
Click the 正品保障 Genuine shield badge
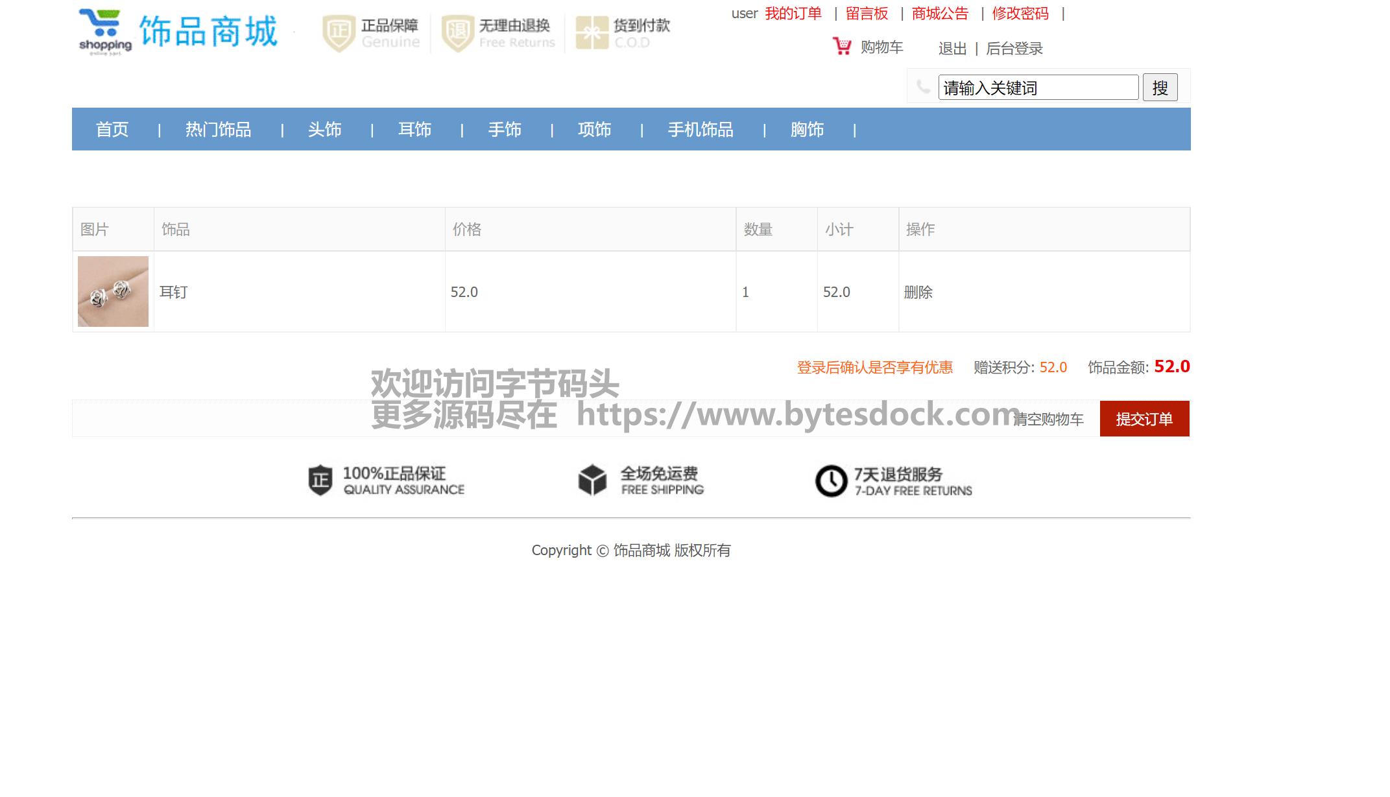339,33
